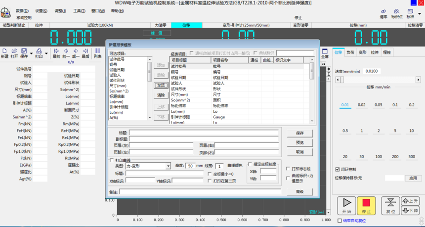Screen dimensions: 425x227
Task: Open the 数据(D) menu
Action: [x=22, y=11]
